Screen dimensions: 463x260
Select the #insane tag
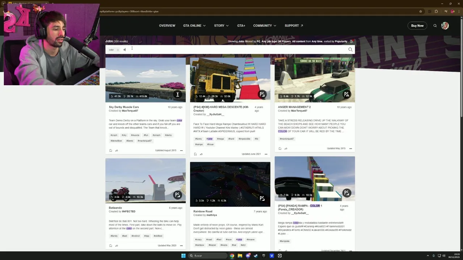click(250, 239)
